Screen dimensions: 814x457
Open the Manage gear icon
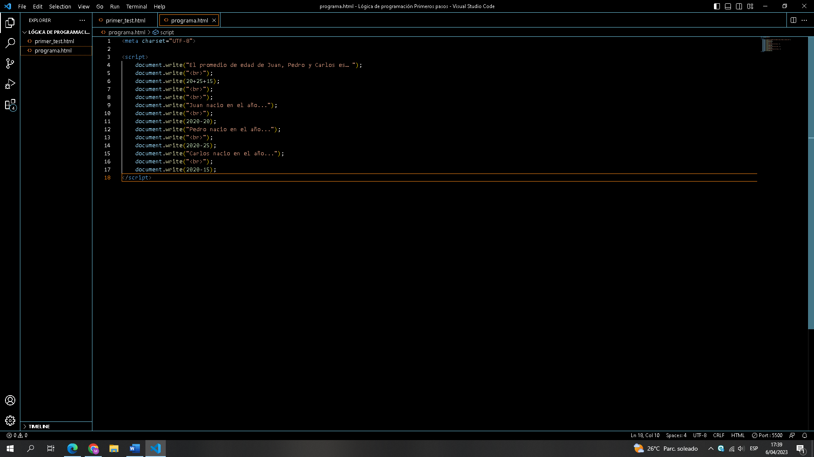click(10, 421)
